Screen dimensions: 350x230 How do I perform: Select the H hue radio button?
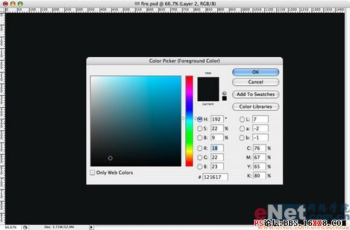click(200, 119)
